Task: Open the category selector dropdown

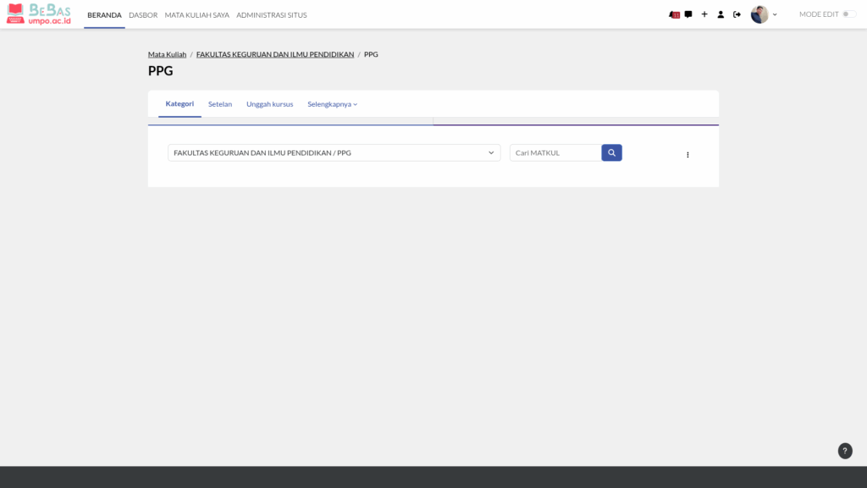Action: click(334, 152)
